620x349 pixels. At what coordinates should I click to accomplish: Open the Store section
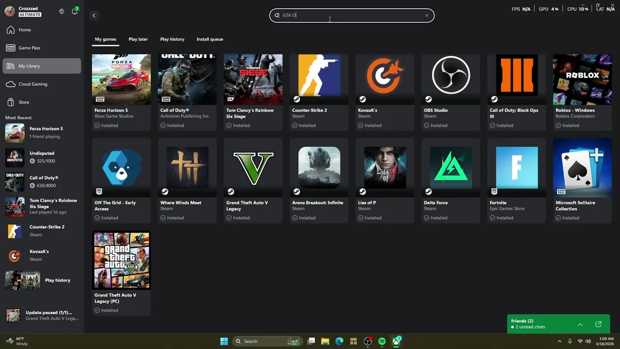click(x=42, y=102)
